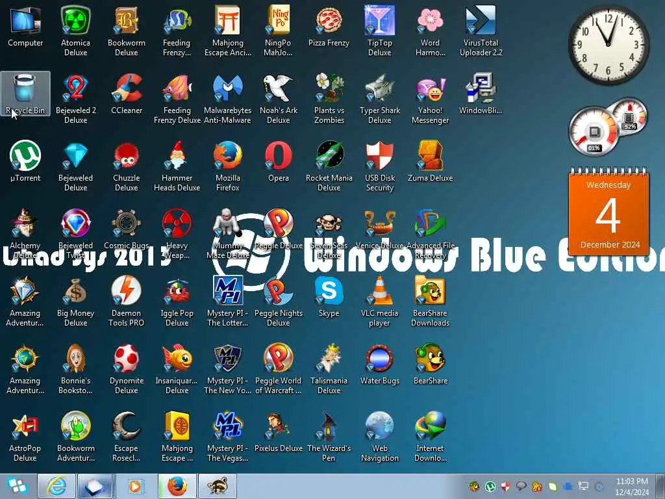Launch AstroPop Deluxe
This screenshot has width=665, height=499.
click(x=25, y=436)
